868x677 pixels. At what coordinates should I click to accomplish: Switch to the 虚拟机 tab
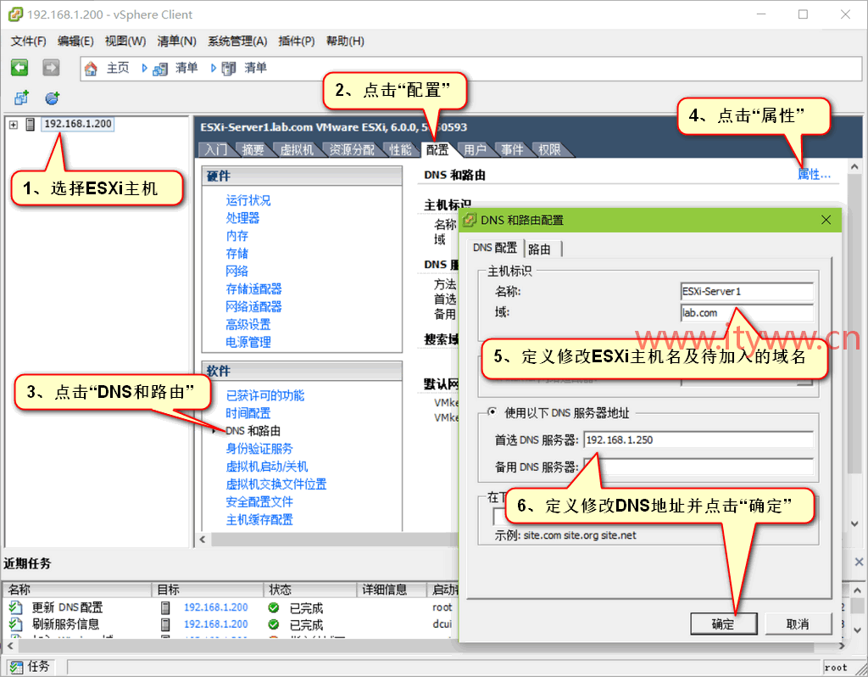coord(297,149)
